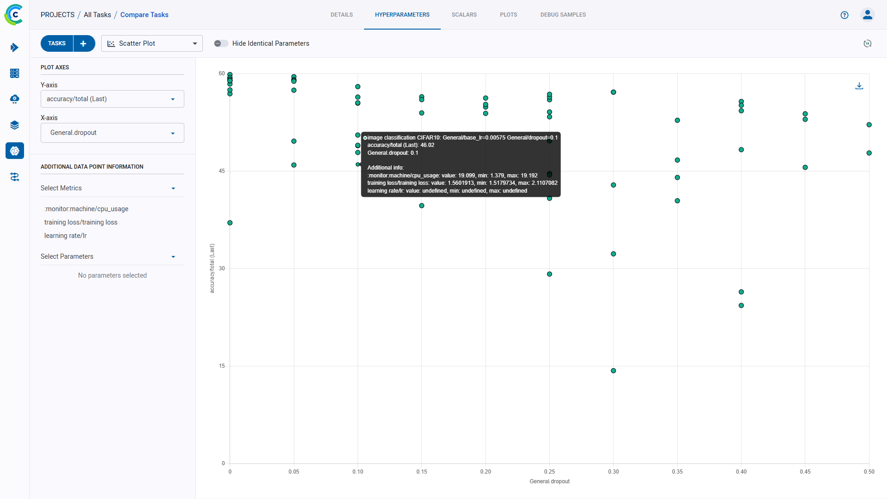The width and height of the screenshot is (887, 499).
Task: Download the scatter plot as an image
Action: click(x=859, y=86)
